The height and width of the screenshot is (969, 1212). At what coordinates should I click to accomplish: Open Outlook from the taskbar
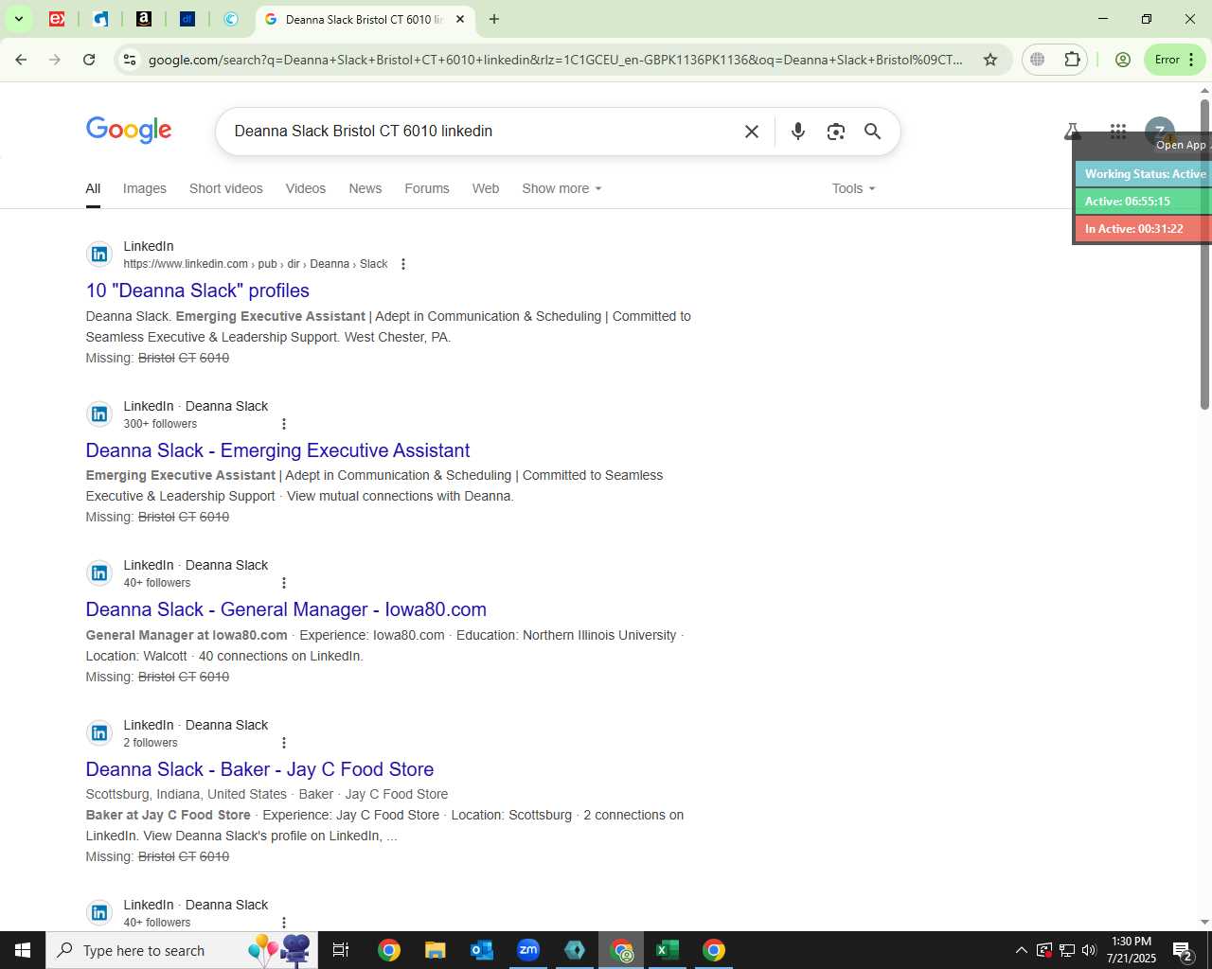point(482,950)
